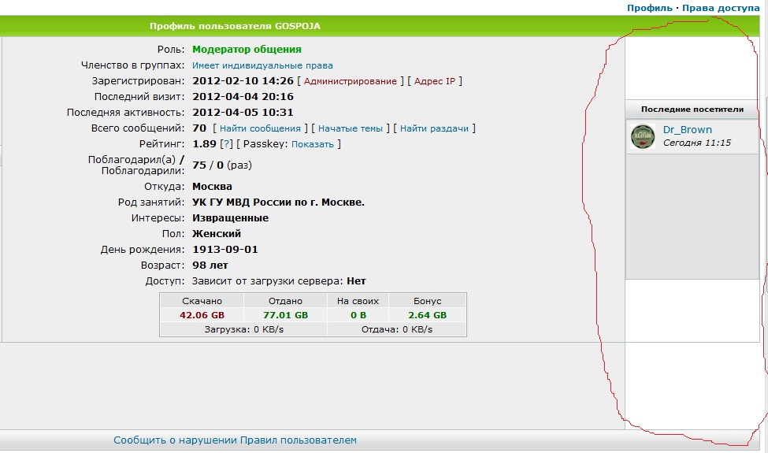Open the rating help question mark
This screenshot has height=453, width=768.
(x=227, y=144)
